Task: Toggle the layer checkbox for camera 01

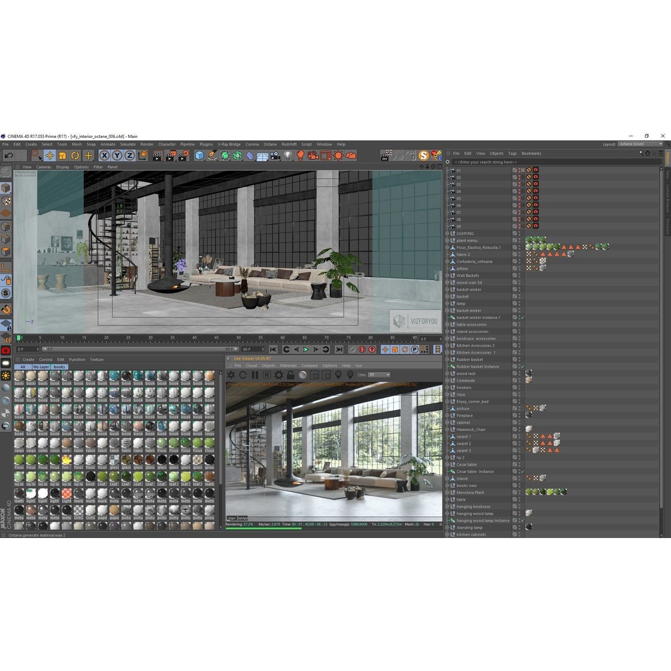Action: point(515,170)
